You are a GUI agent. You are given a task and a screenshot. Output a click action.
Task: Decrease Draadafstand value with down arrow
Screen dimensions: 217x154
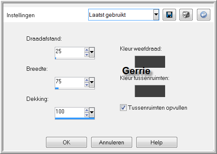(x=87, y=55)
